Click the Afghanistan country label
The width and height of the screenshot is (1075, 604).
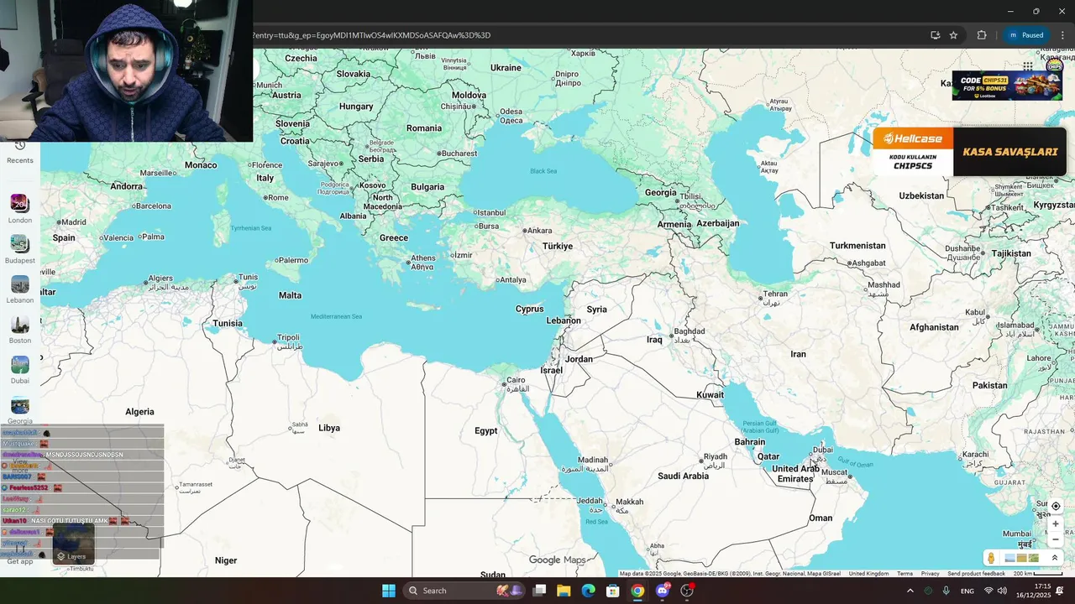coord(934,327)
